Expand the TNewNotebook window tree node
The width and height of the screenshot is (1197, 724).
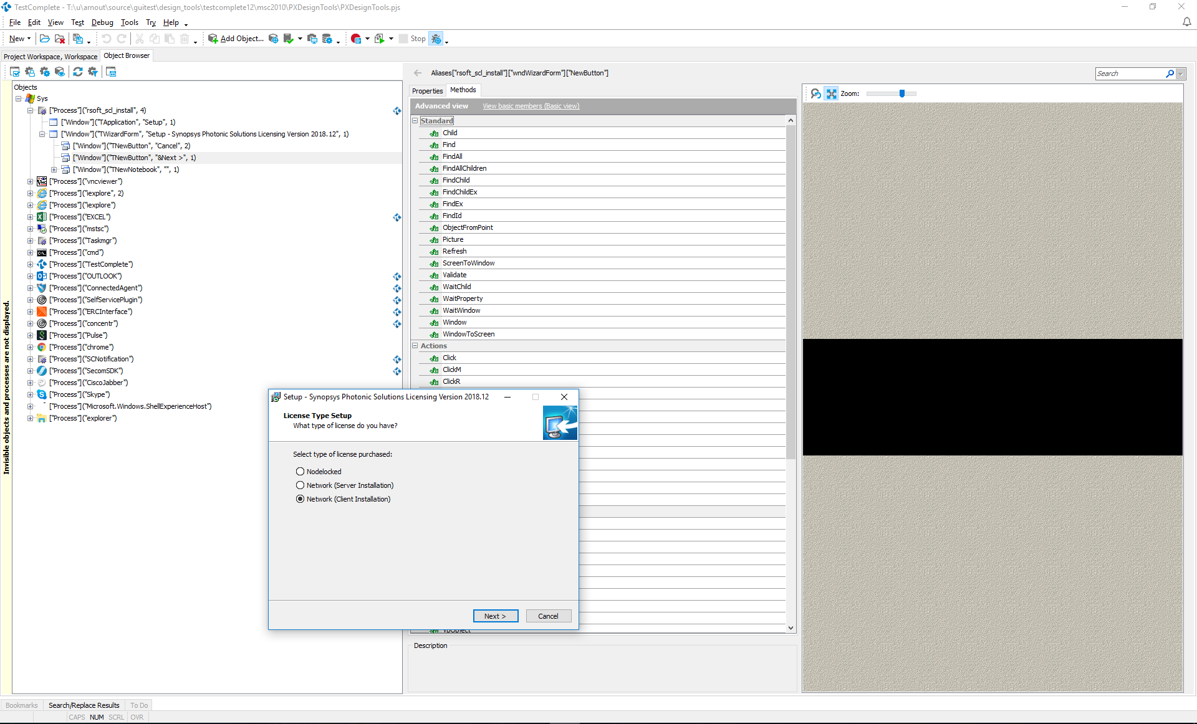pos(54,169)
